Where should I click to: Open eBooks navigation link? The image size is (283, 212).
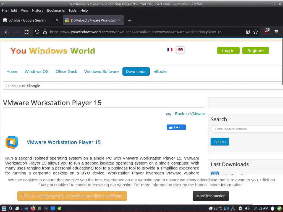coord(161,71)
